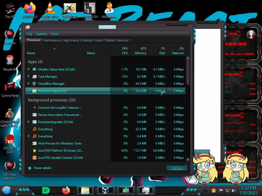Expand the VirtualBox Manager process row
The height and width of the screenshot is (196, 262).
coord(29,83)
